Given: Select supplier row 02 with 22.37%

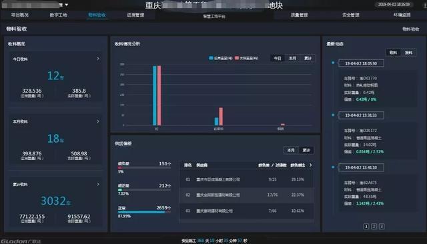Looking at the screenshot, I should click(246, 195).
